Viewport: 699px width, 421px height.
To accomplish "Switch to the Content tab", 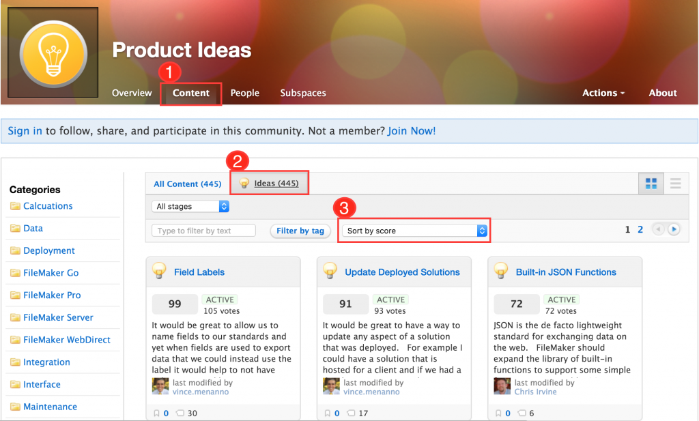I will click(x=190, y=93).
